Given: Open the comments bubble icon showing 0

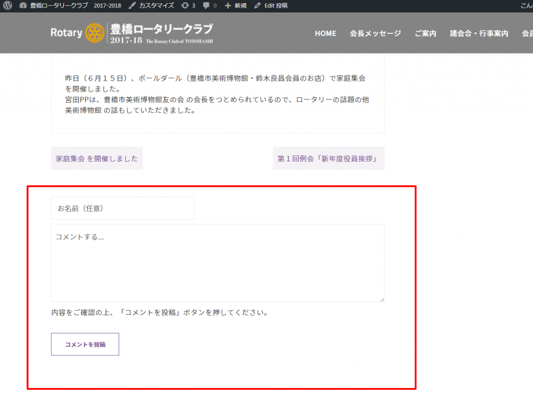Looking at the screenshot, I should pos(207,6).
